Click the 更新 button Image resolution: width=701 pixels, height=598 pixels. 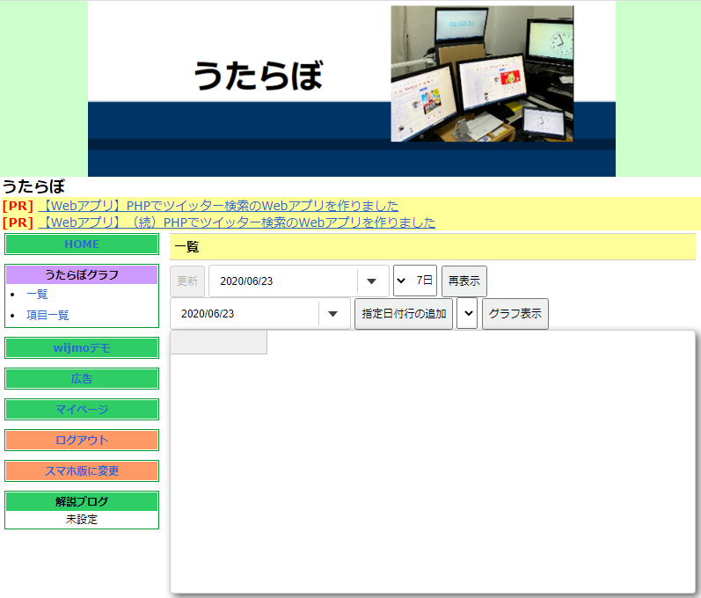187,281
